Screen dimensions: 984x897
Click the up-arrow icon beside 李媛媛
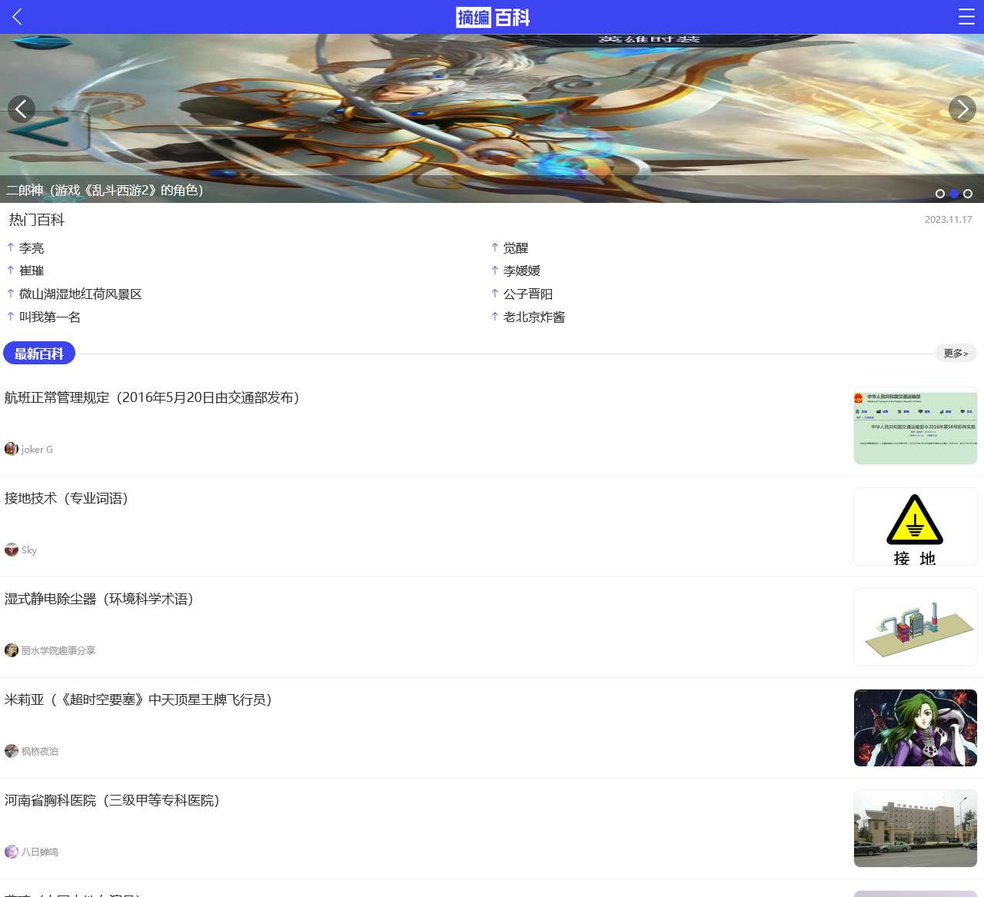pos(495,270)
